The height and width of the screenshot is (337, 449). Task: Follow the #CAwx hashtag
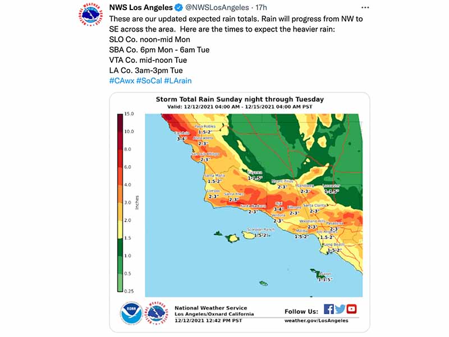coord(122,81)
